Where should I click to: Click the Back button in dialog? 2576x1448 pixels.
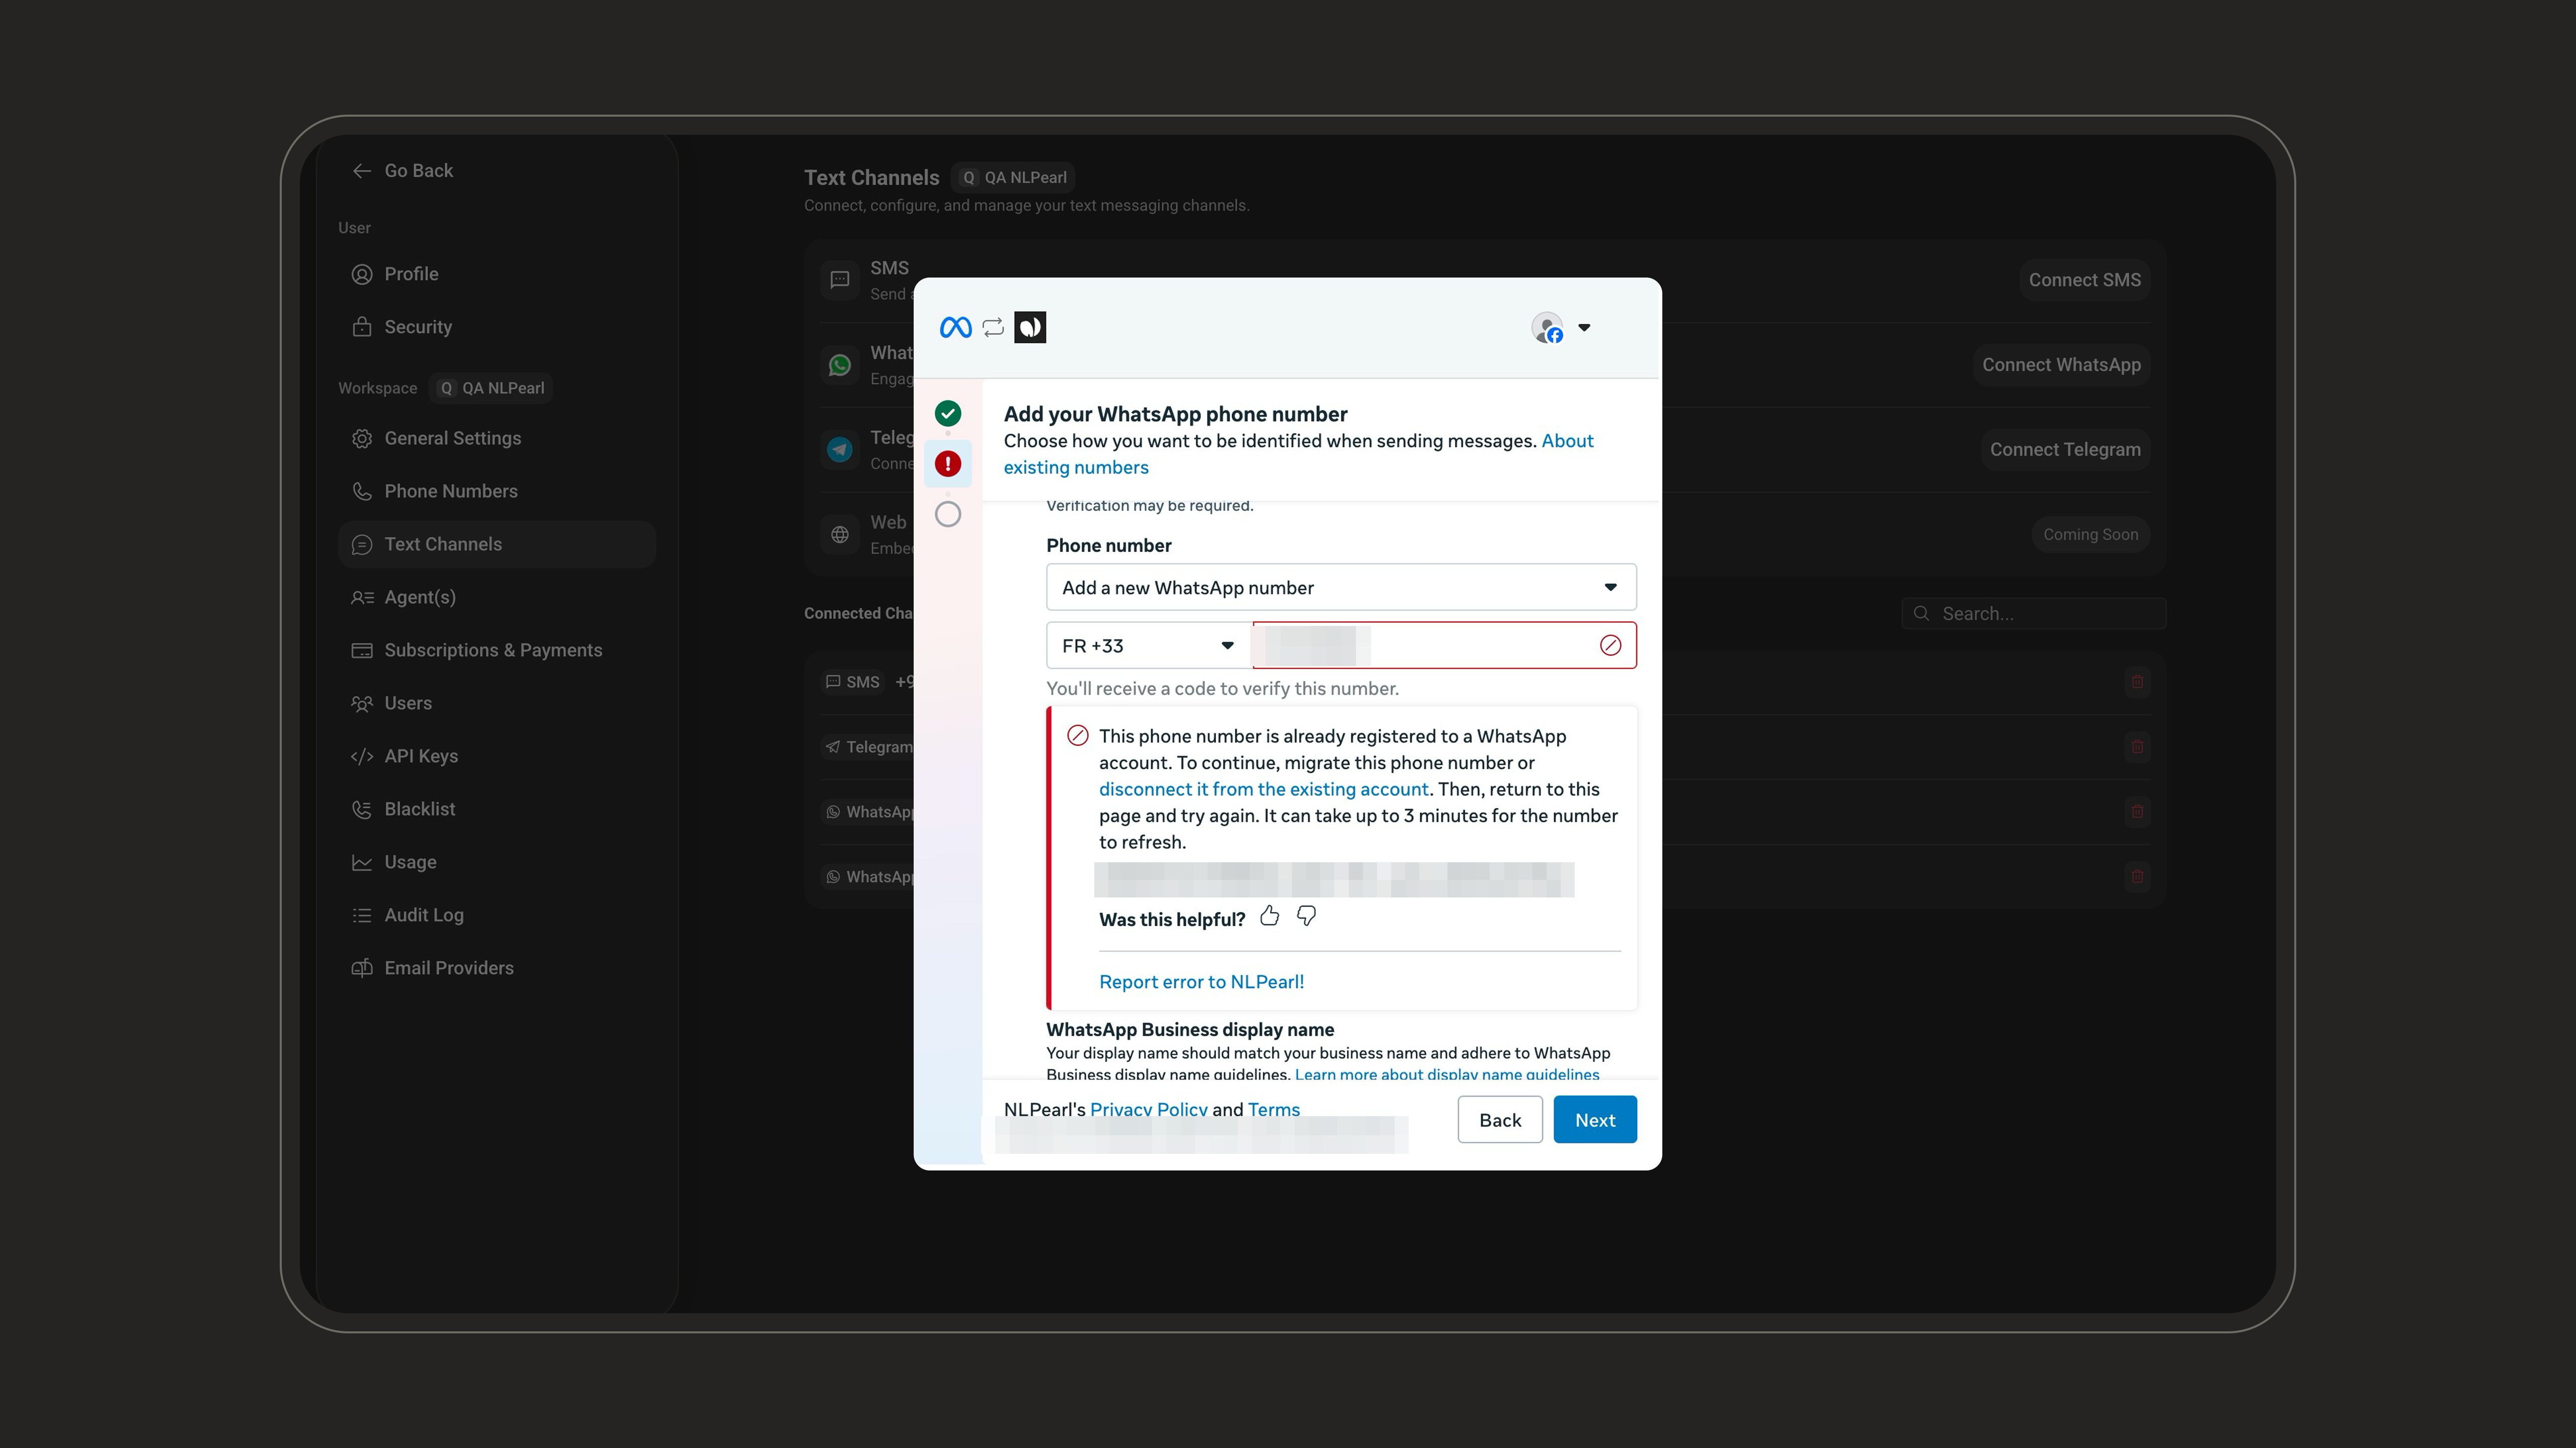click(1500, 1119)
